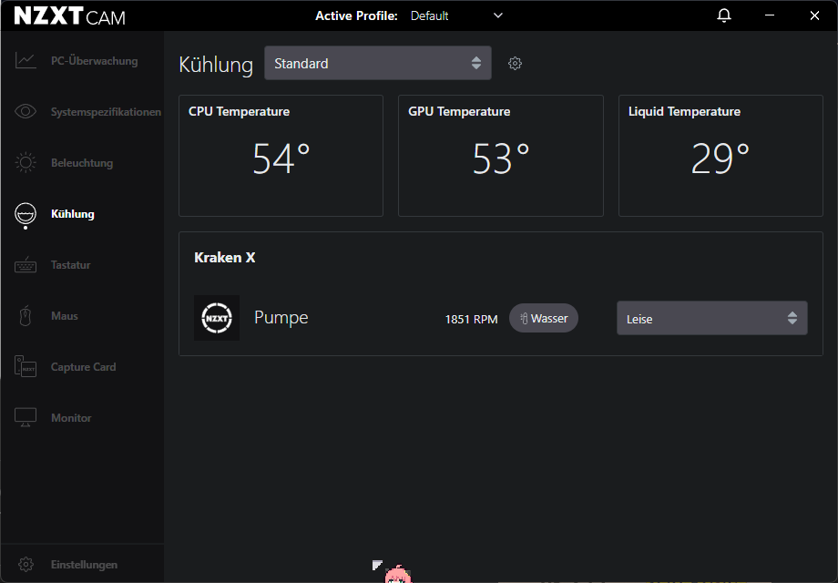Viewport: 838px width, 583px height.
Task: Click the Maus mouse icon
Action: pos(26,316)
